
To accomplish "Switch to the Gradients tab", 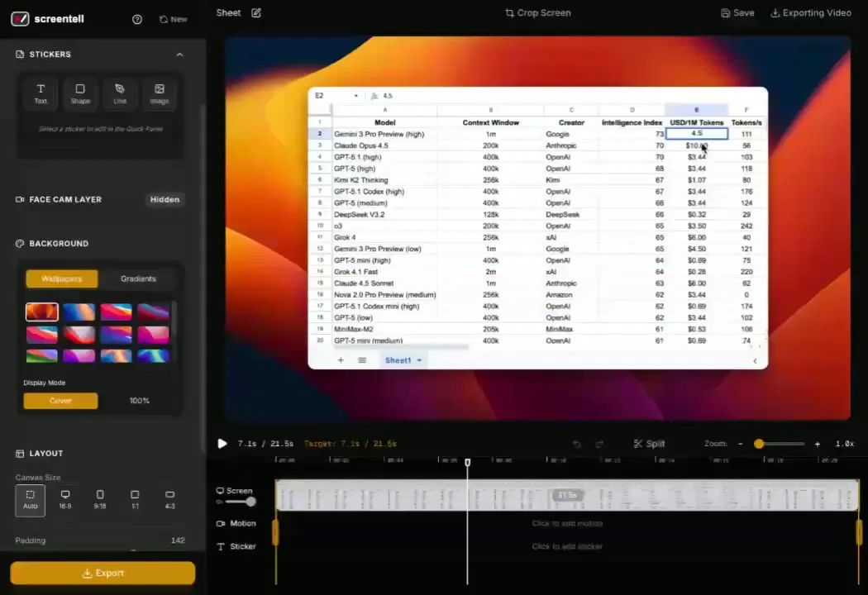I will (138, 279).
